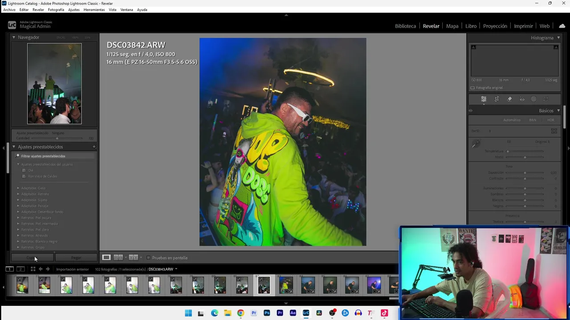This screenshot has width=570, height=320.
Task: Open the Revelar menu
Action: pyautogui.click(x=38, y=10)
